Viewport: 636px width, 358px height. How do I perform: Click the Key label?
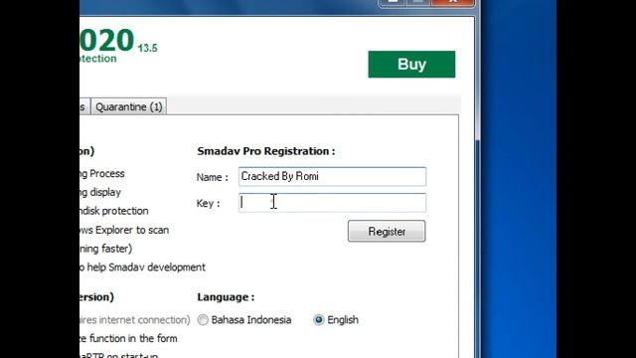208,203
